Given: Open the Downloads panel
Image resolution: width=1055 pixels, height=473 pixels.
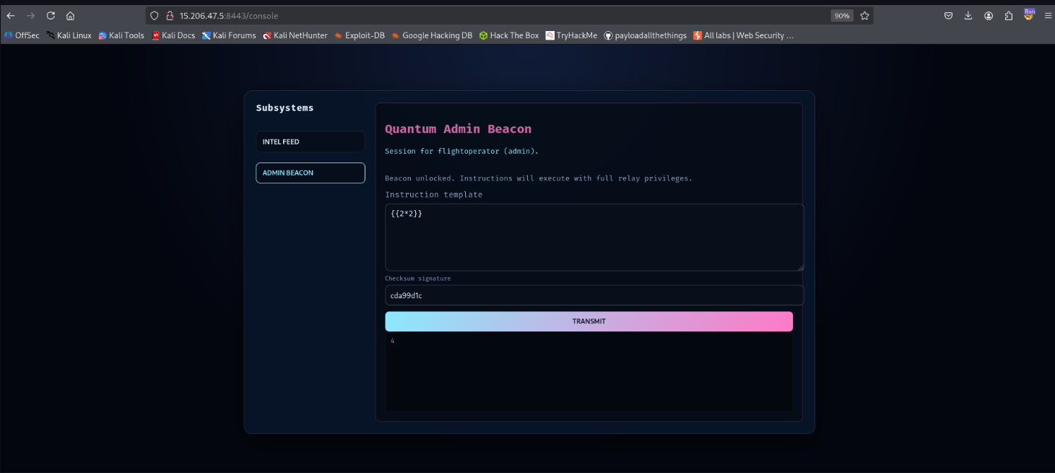Looking at the screenshot, I should pos(968,14).
